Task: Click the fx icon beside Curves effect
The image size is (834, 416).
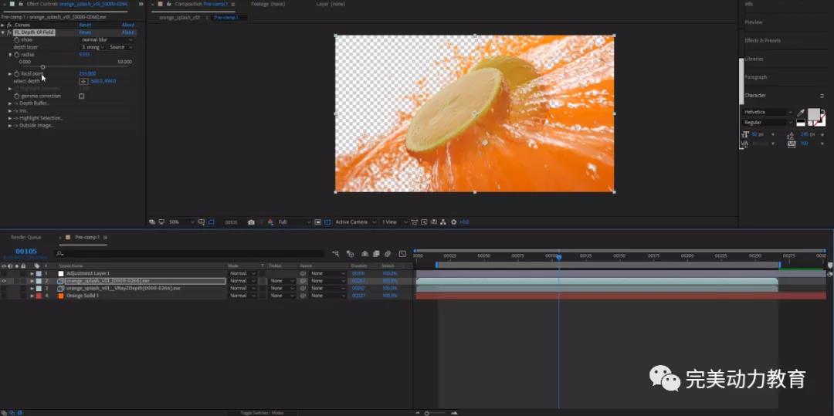Action: tap(8, 25)
